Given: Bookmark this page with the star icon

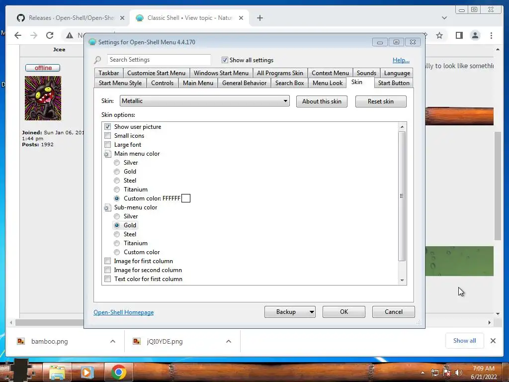Looking at the screenshot, I should coord(439,35).
